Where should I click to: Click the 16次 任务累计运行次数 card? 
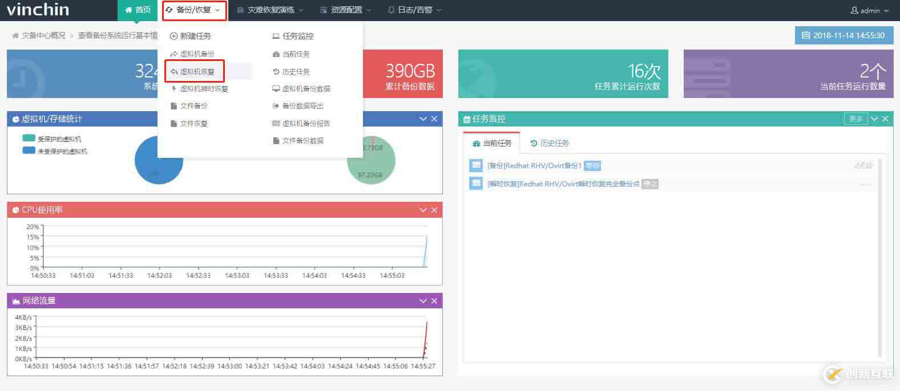563,74
